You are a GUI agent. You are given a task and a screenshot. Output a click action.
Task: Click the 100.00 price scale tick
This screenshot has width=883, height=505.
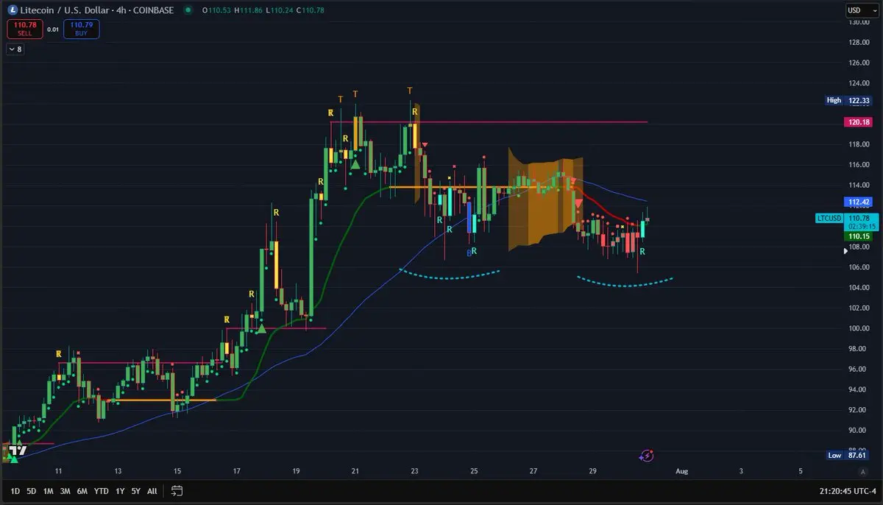(859, 328)
